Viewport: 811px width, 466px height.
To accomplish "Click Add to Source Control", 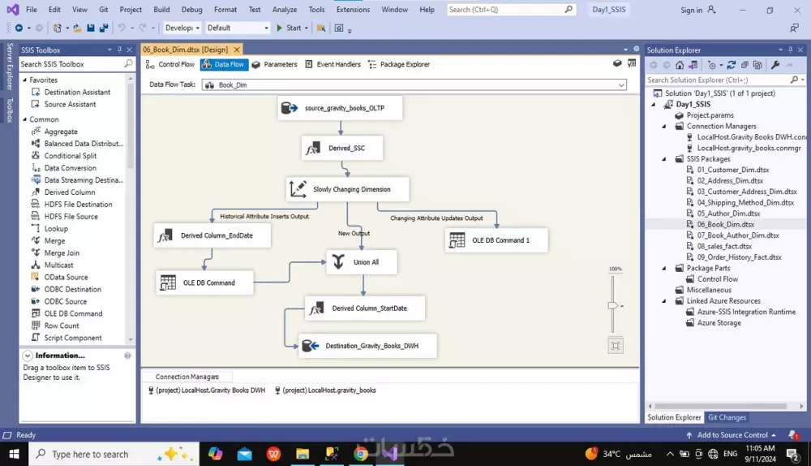I will 732,435.
